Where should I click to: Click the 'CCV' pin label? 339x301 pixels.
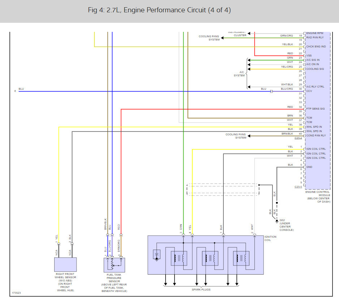coord(309,91)
